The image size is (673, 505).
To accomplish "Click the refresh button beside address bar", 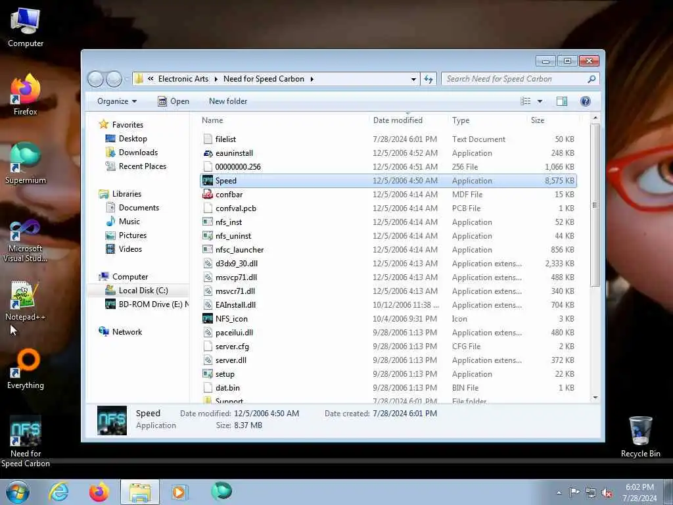I will click(x=429, y=79).
